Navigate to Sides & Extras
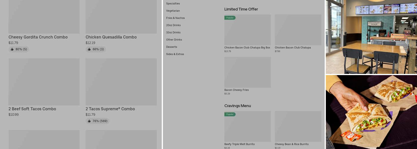The height and width of the screenshot is (149, 417). pos(175,54)
